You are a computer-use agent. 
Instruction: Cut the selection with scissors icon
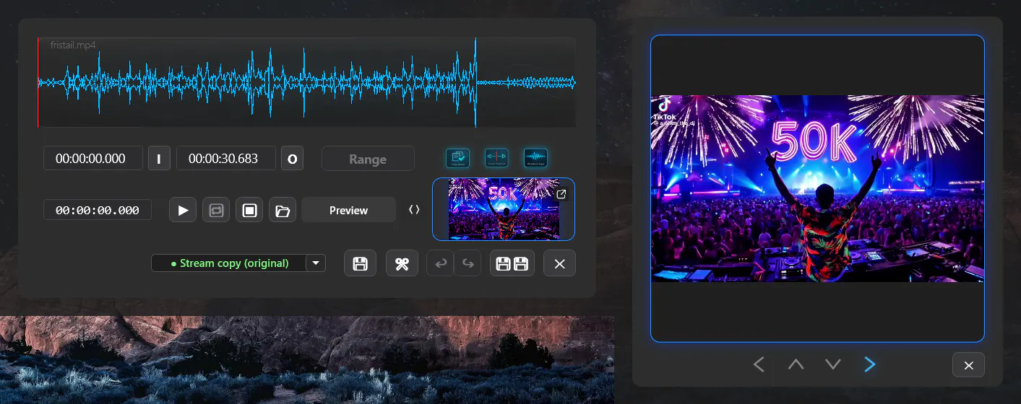402,263
